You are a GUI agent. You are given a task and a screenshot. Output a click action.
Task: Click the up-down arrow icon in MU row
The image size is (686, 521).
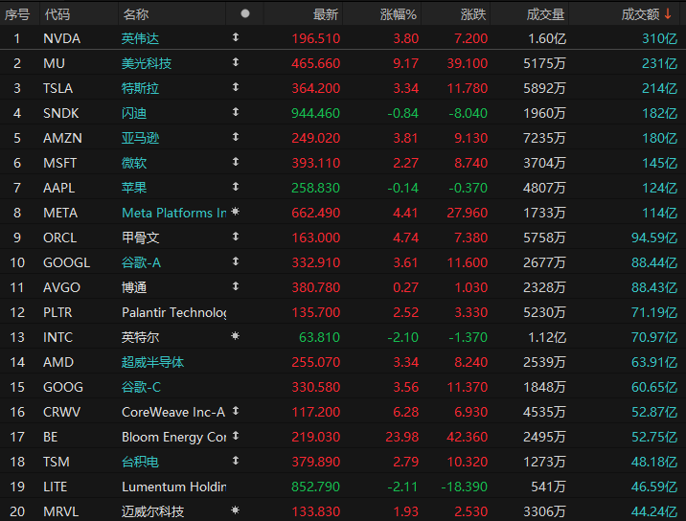[236, 62]
